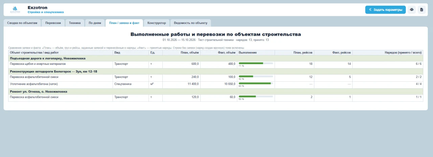Screen dimensions: 433x157
Task: Select group row Подъездная дорога к логопарку, Новожиловка
Action: (x=216, y=58)
